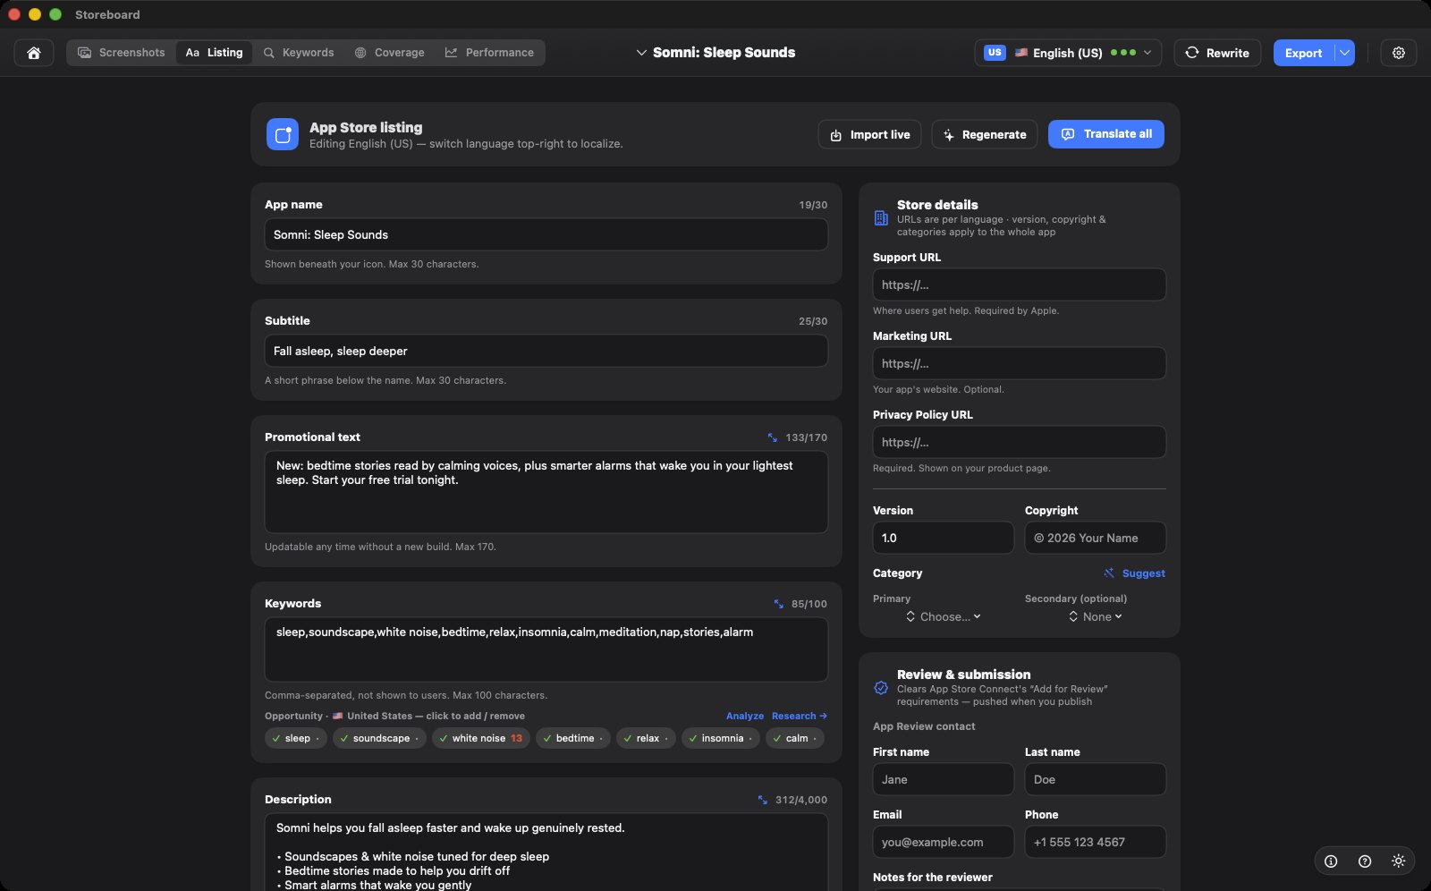Click expand icon beside Description counter
The image size is (1431, 891).
(762, 800)
